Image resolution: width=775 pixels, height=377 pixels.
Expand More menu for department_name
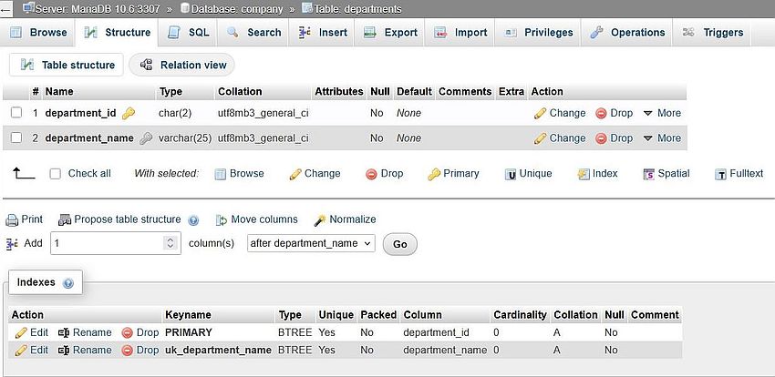[x=662, y=138]
